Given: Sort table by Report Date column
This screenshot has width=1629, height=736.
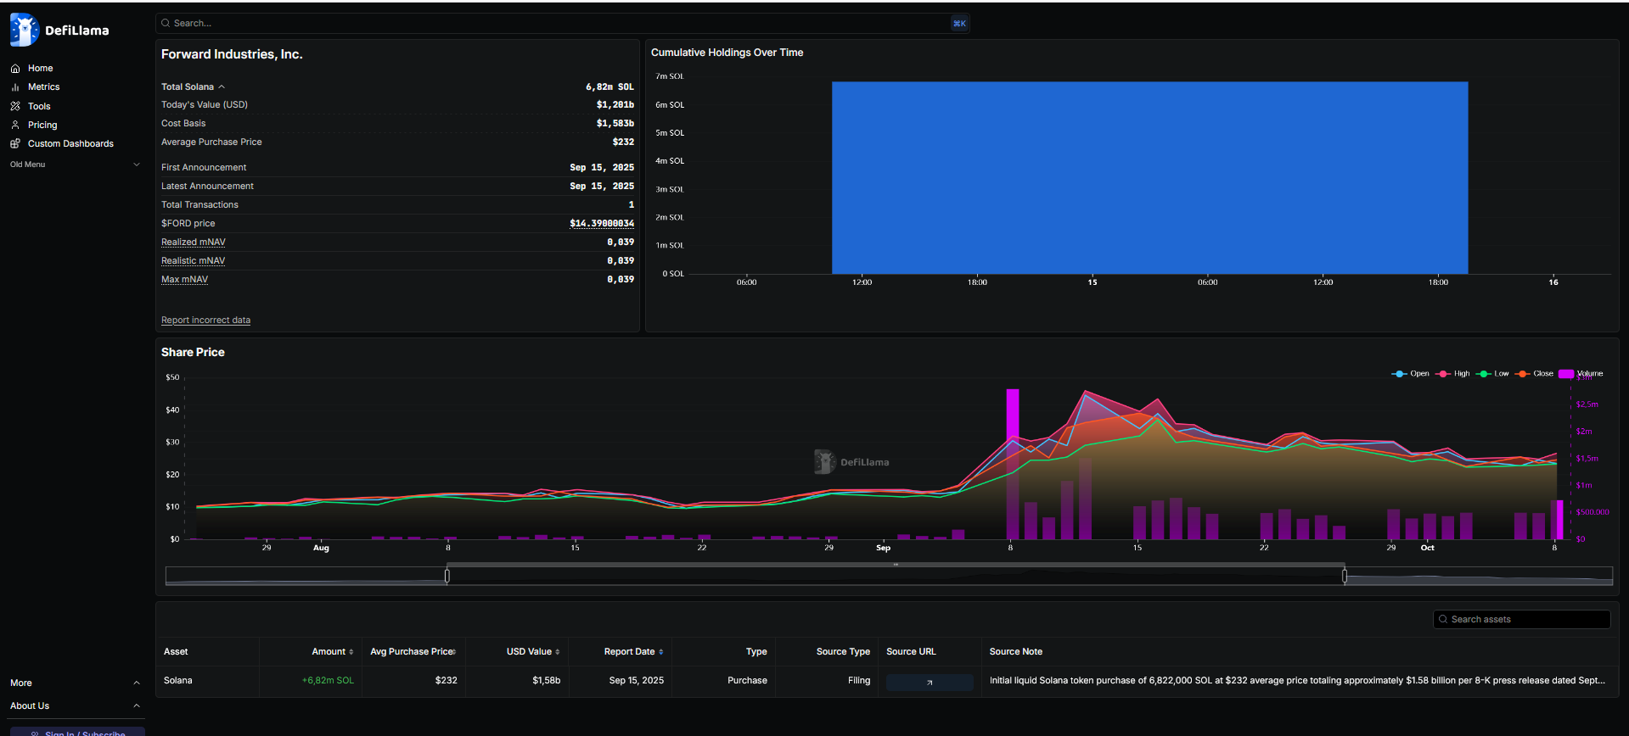Looking at the screenshot, I should [633, 652].
